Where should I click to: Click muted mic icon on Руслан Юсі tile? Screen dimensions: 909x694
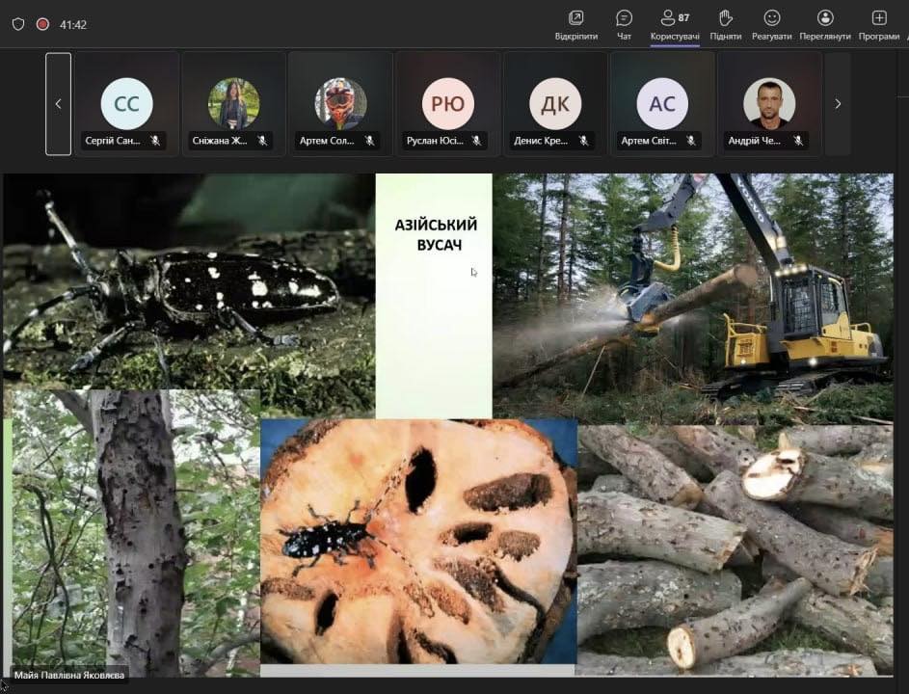click(475, 141)
